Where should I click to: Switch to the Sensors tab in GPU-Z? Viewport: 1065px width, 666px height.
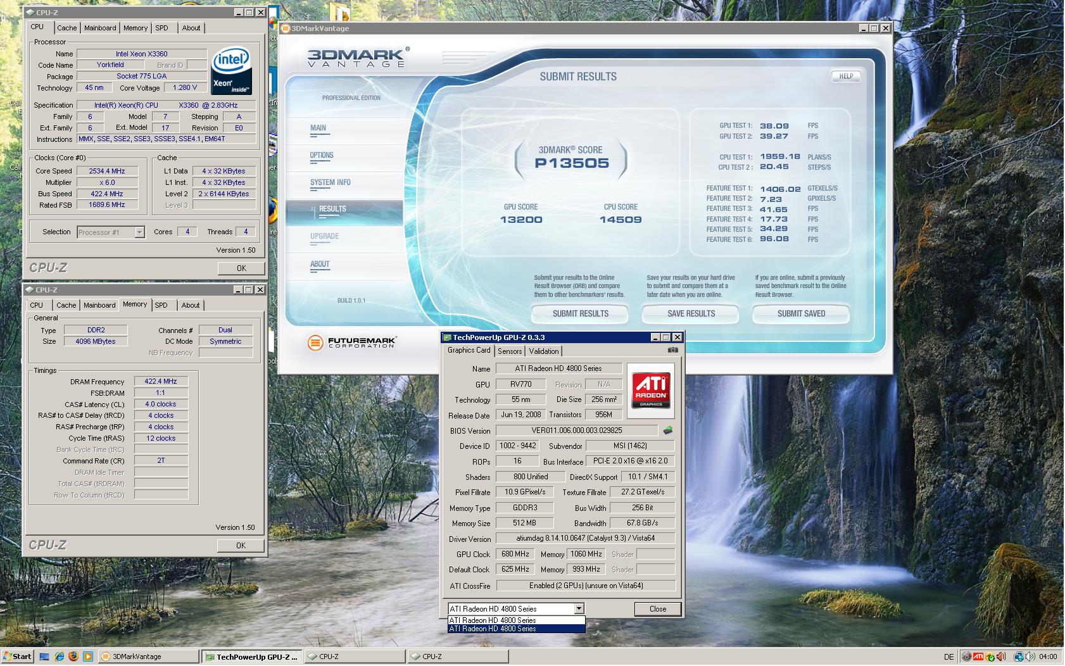point(510,351)
